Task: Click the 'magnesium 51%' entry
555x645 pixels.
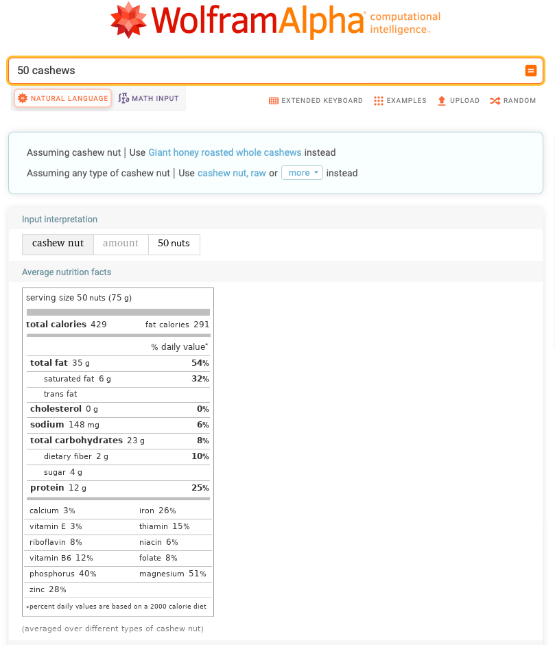Action: (173, 574)
